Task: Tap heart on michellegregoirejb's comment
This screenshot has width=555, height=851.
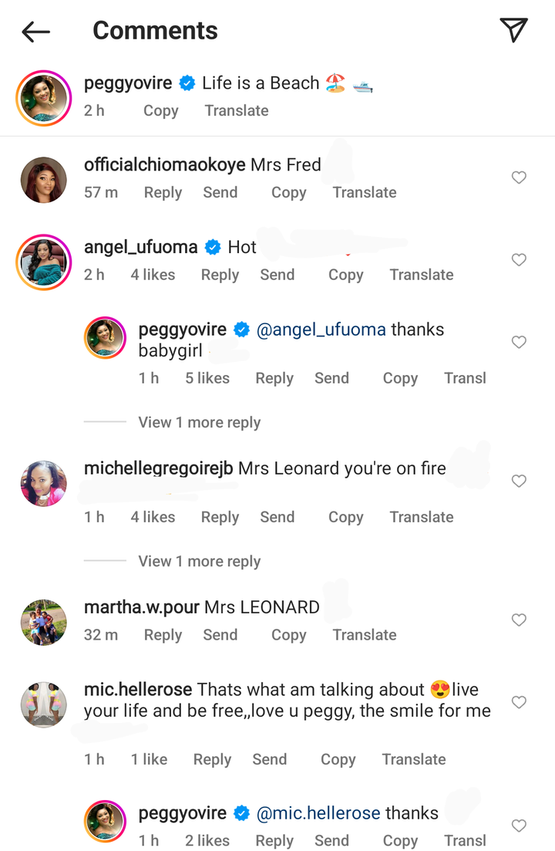Action: 519,481
